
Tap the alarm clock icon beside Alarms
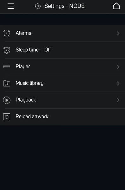click(x=7, y=33)
